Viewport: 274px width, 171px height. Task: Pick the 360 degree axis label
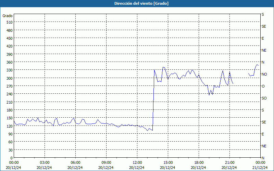[10, 62]
